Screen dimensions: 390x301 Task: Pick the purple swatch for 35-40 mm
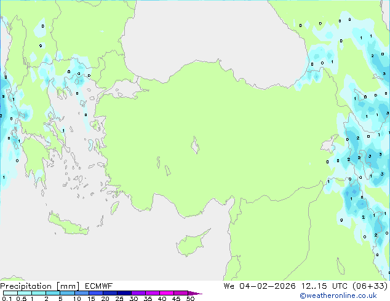click(153, 293)
